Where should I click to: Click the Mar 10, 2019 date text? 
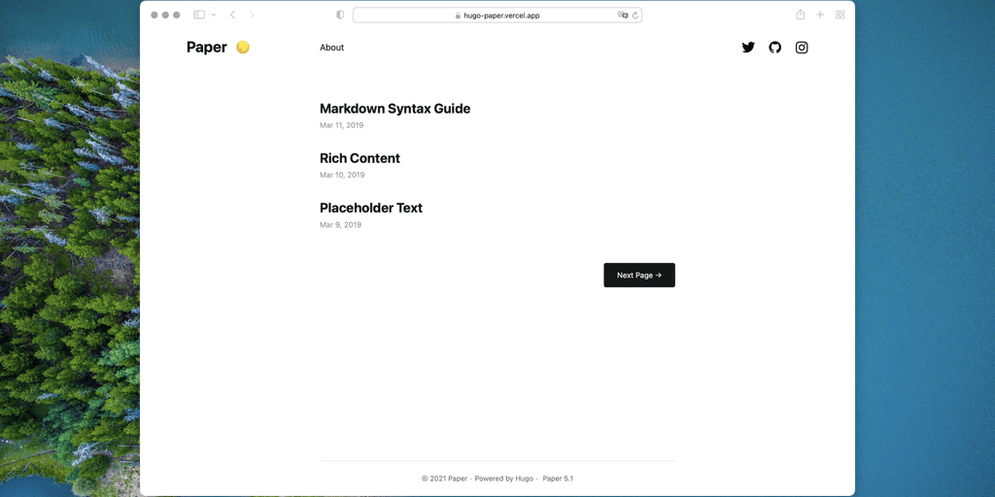coord(342,175)
